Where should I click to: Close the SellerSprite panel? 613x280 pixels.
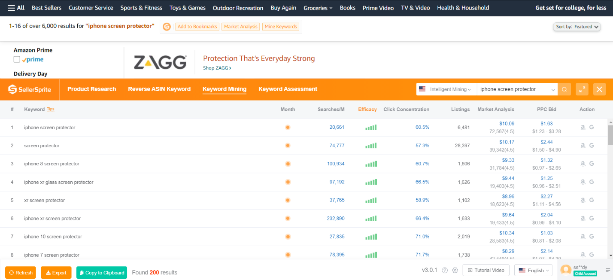600,89
